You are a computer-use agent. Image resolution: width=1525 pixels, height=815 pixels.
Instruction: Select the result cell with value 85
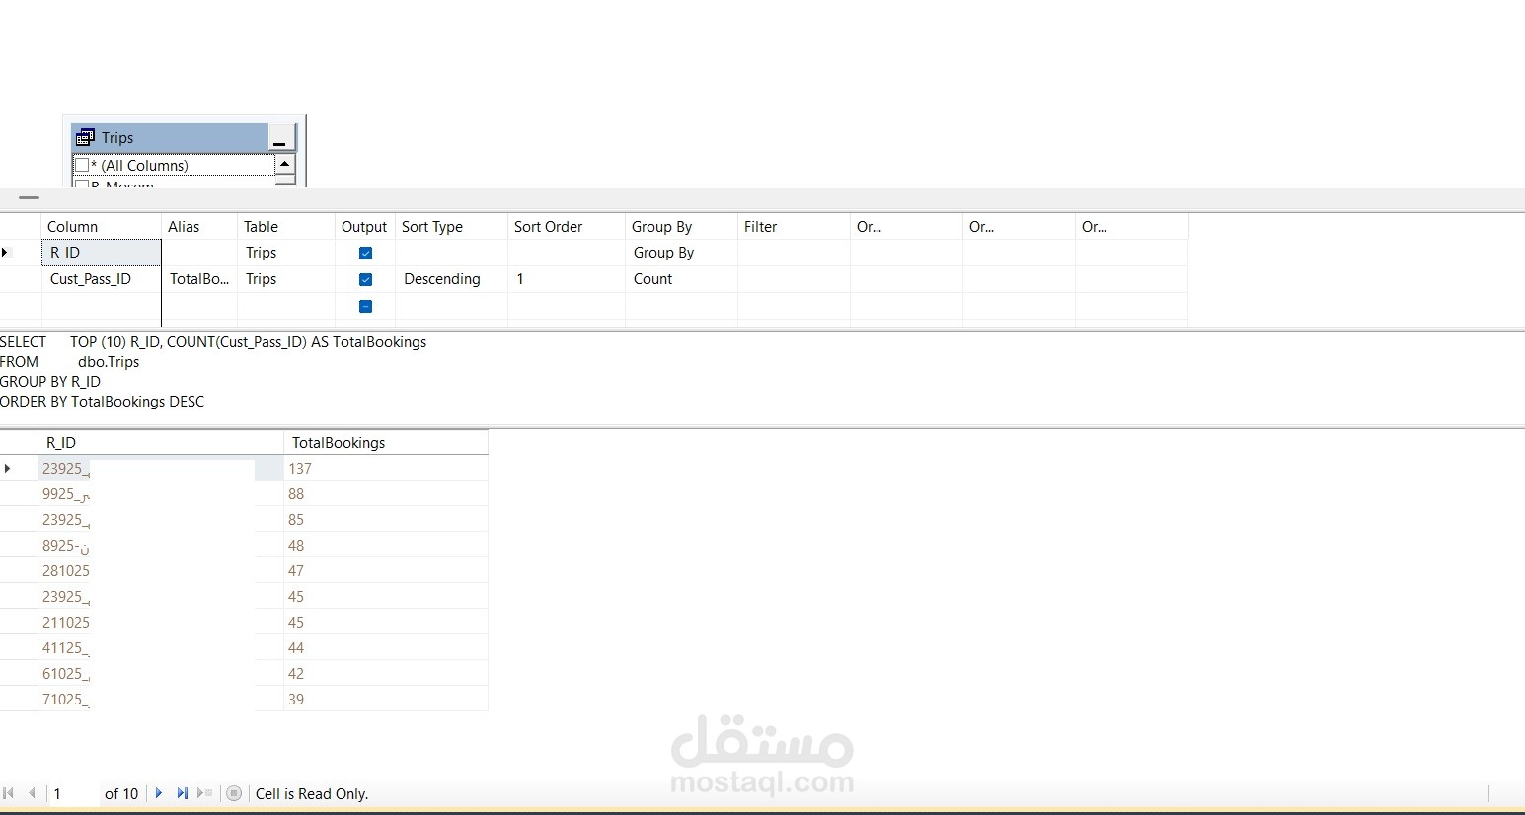coord(386,520)
